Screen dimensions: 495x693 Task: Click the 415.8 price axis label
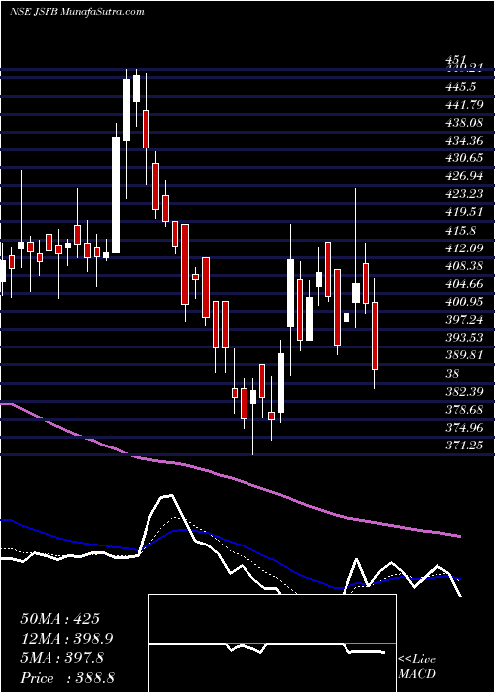pyautogui.click(x=460, y=231)
